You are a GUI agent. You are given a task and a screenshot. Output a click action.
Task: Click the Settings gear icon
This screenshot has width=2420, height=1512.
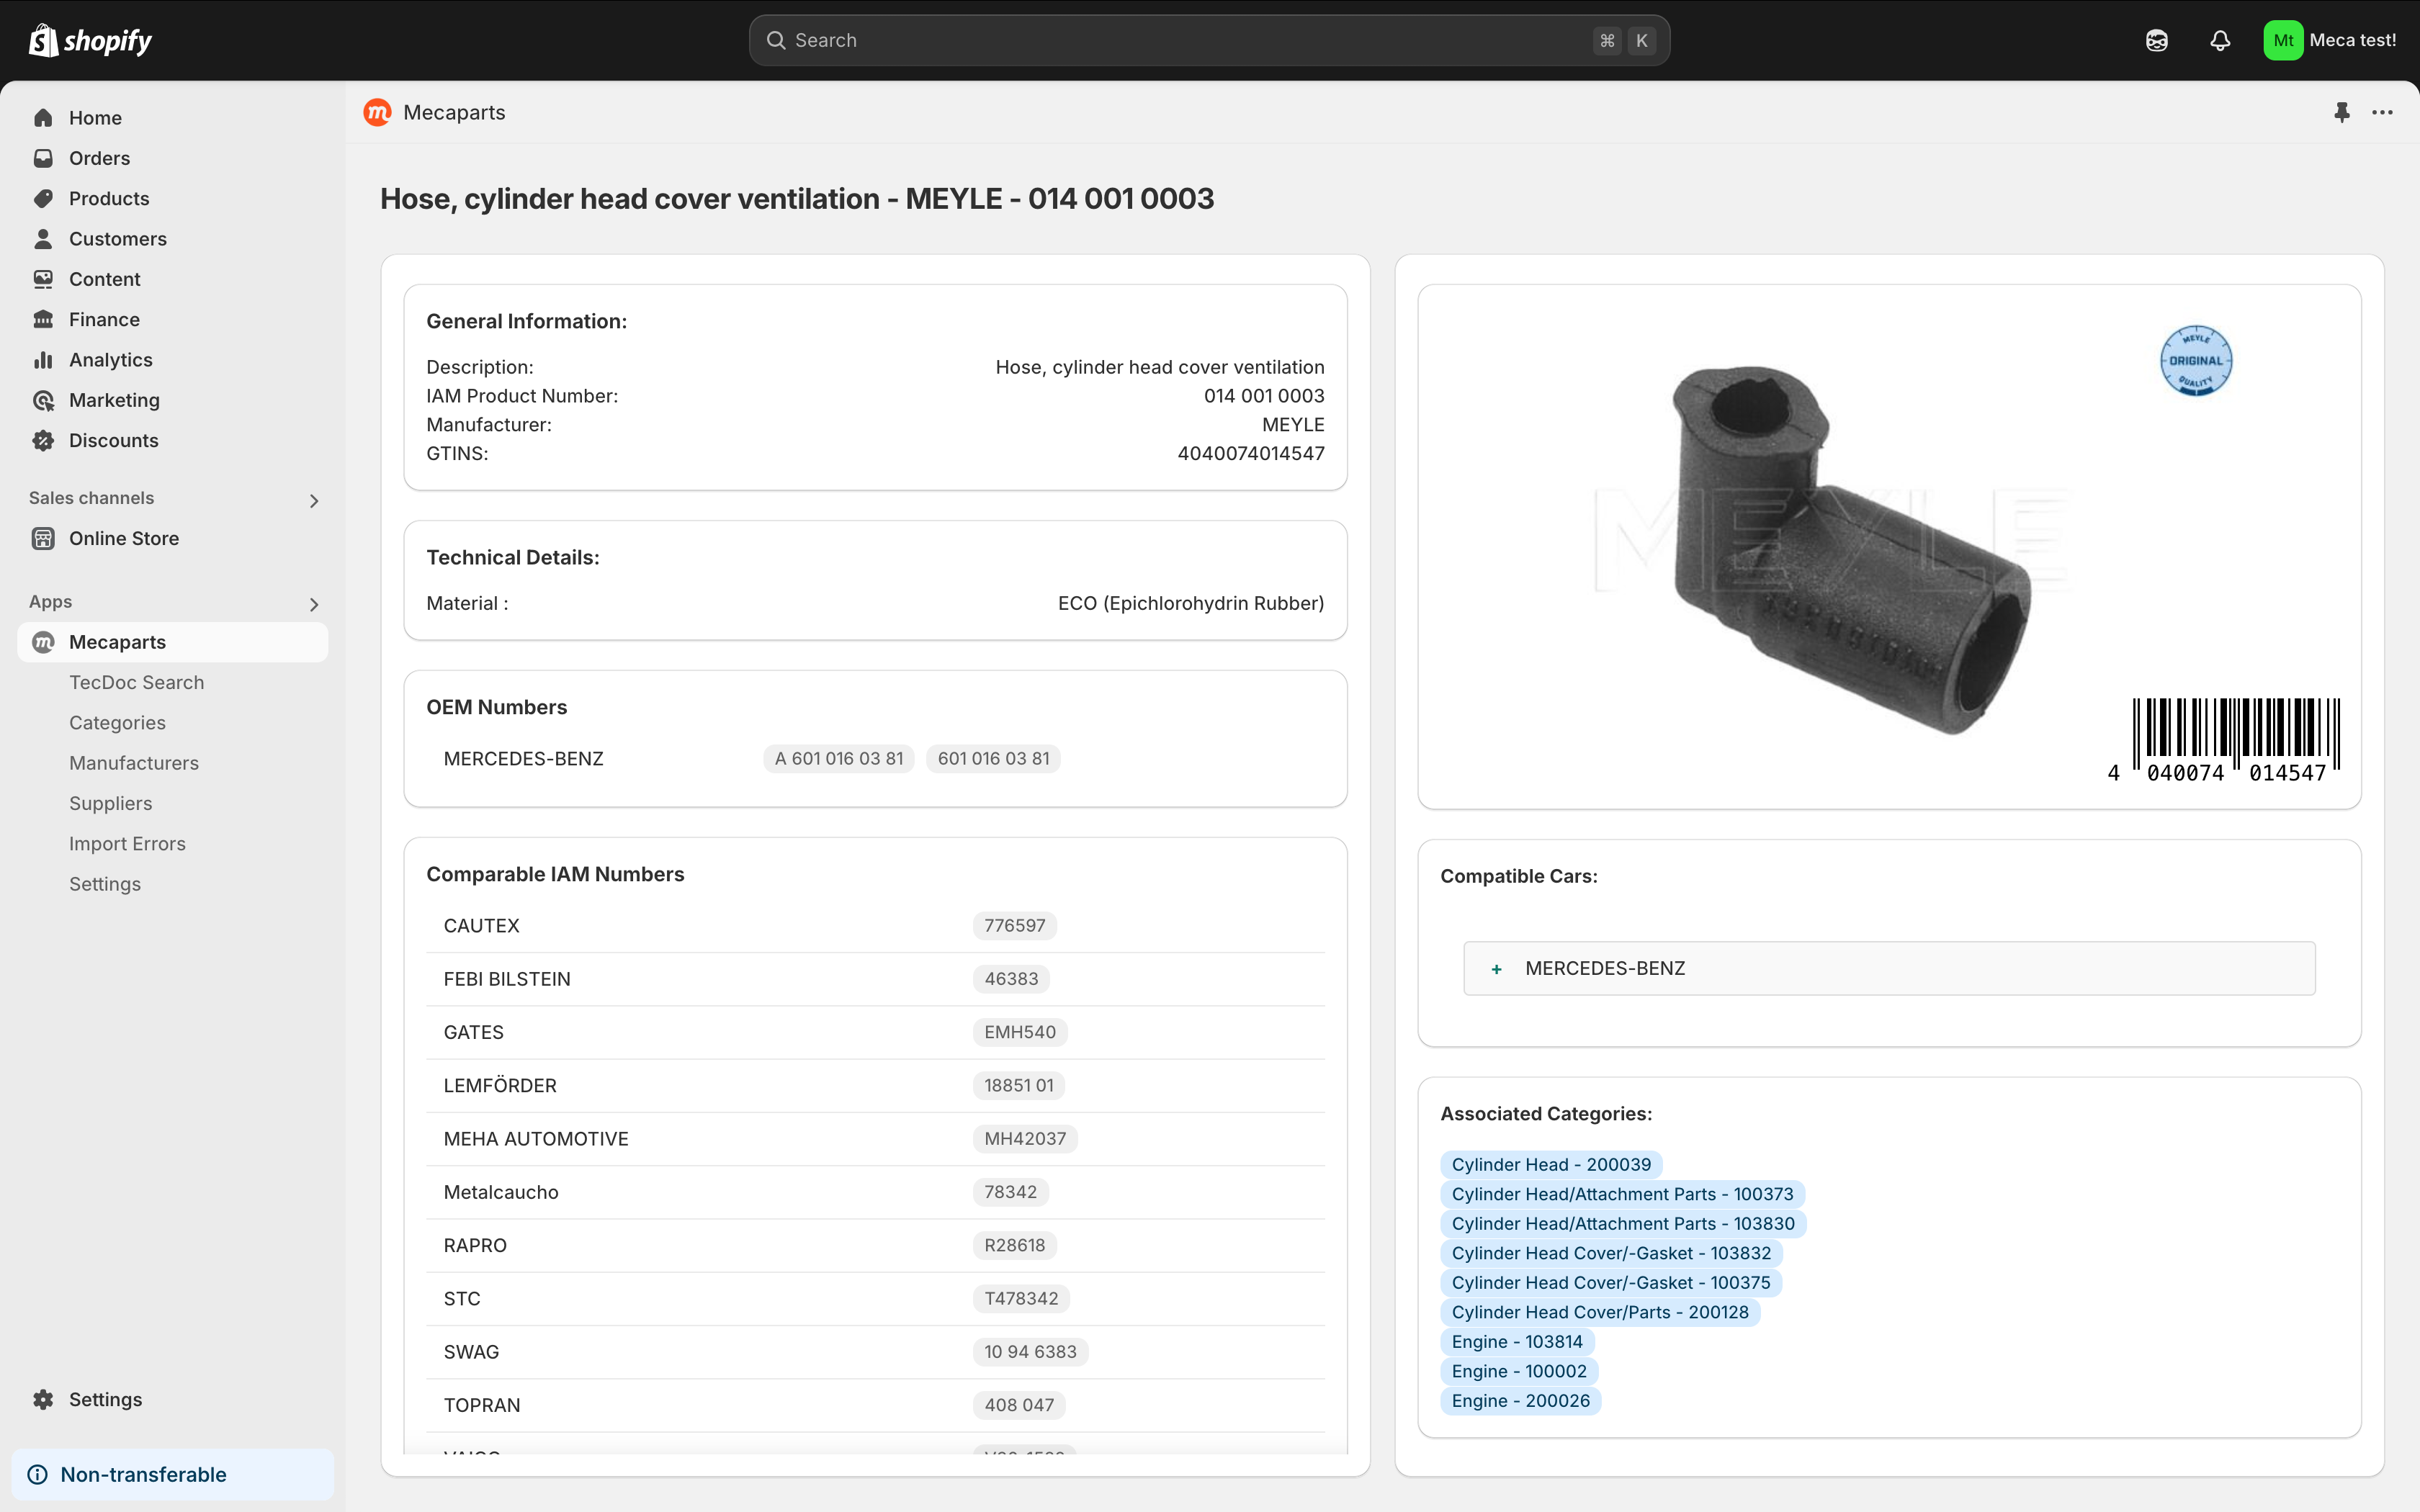pyautogui.click(x=43, y=1399)
